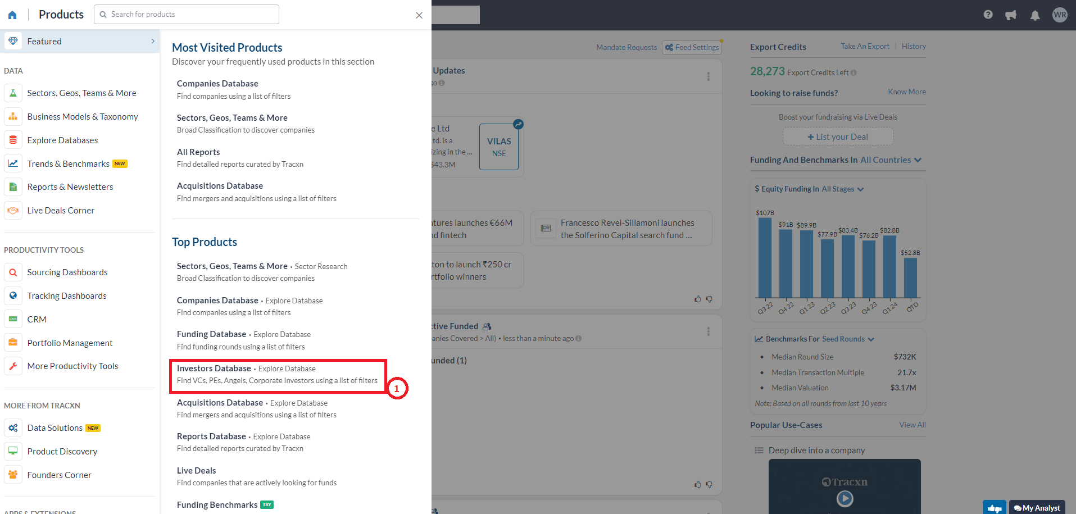Open notifications bell icon
Screen dimensions: 1076x514
1035,15
